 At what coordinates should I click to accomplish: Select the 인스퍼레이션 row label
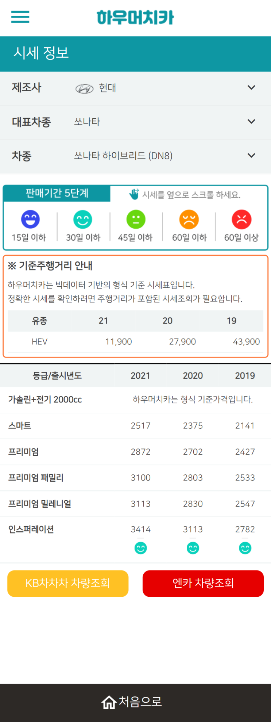tap(31, 529)
